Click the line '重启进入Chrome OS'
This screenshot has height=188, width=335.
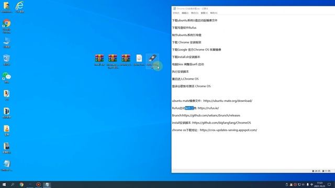pos(185,79)
